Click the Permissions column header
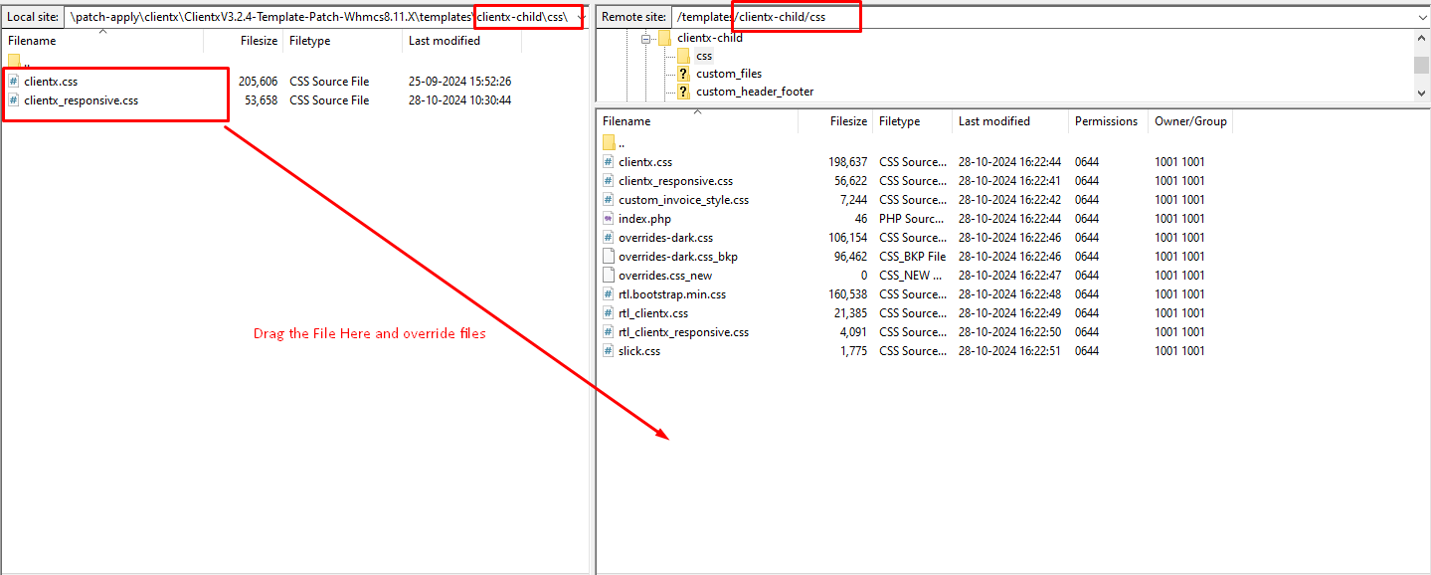 pos(1105,121)
